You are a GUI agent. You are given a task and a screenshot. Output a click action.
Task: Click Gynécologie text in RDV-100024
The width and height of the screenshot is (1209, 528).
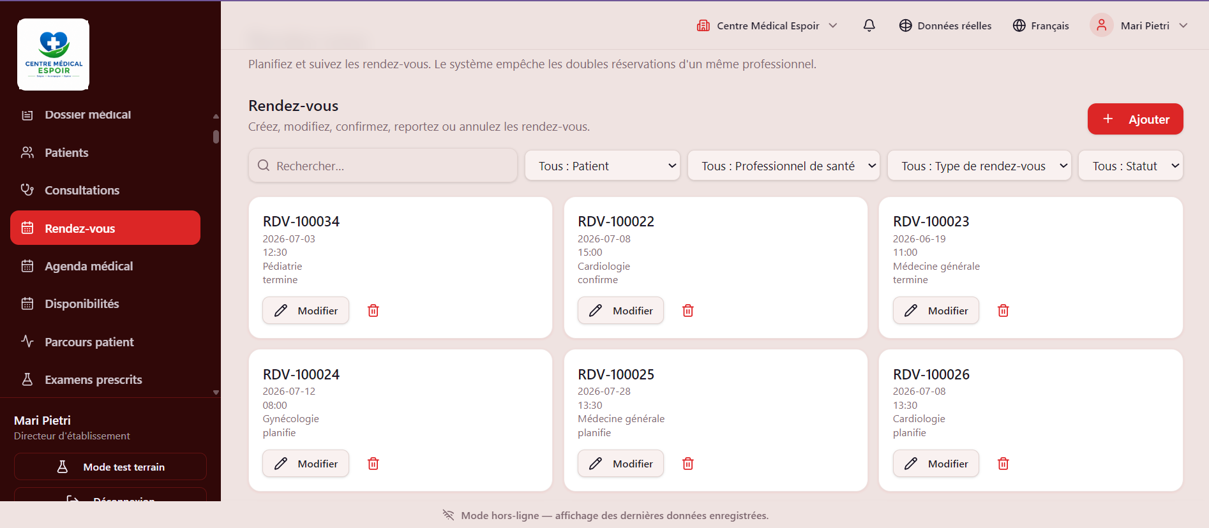[x=291, y=419]
